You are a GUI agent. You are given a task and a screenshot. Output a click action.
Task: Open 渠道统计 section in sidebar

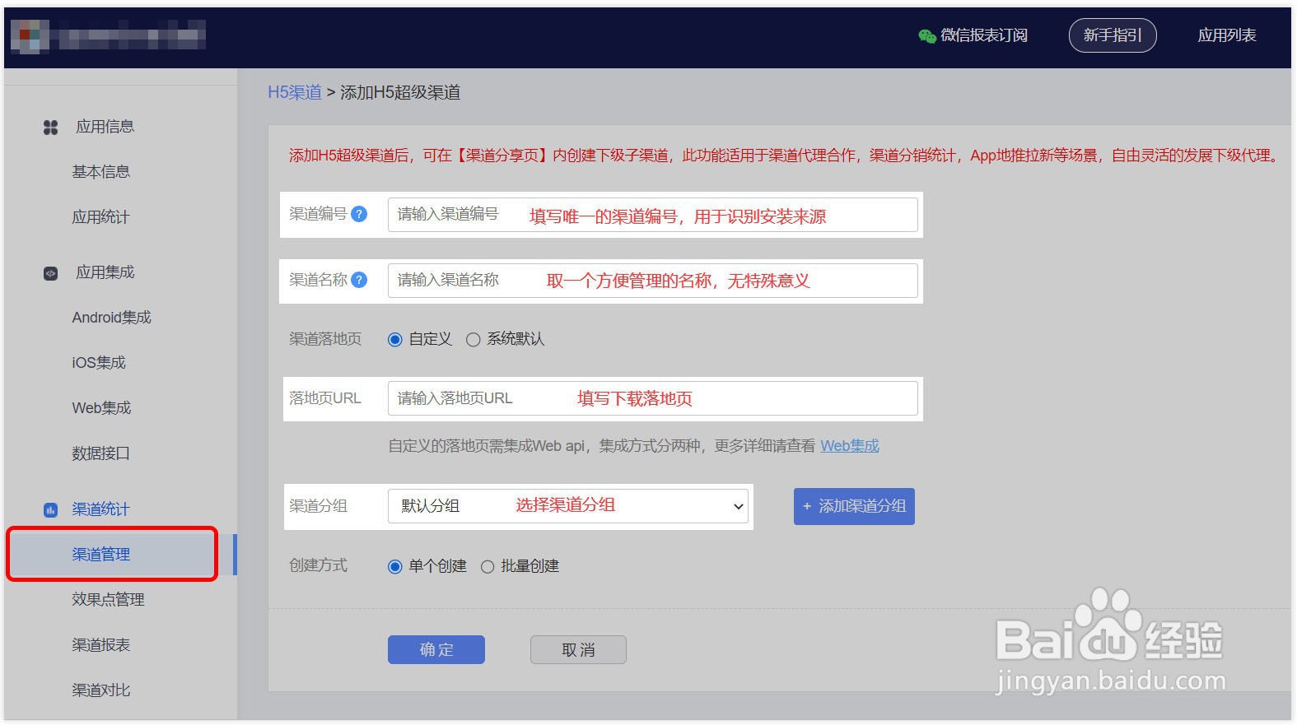[100, 509]
